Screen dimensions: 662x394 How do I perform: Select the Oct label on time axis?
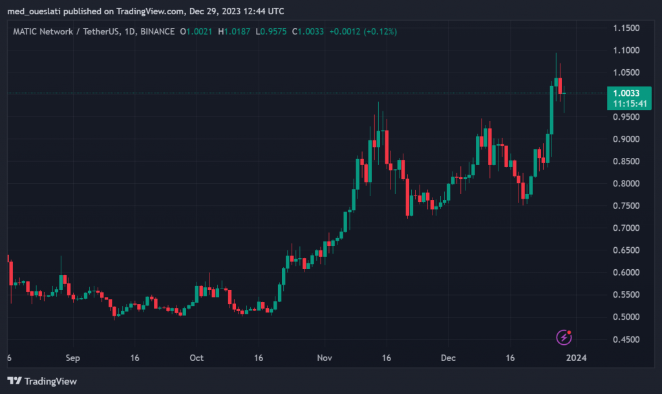[197, 358]
